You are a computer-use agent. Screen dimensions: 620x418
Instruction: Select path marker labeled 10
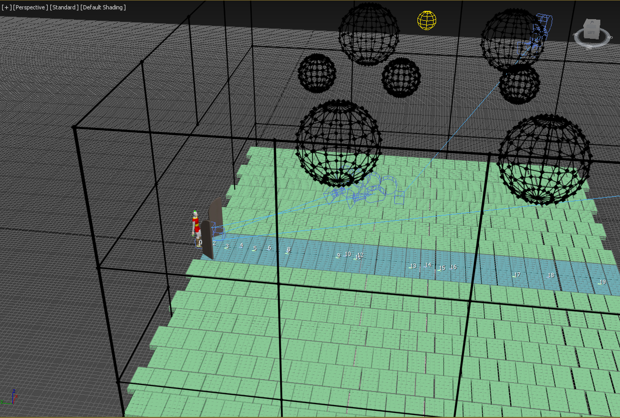[x=348, y=254]
